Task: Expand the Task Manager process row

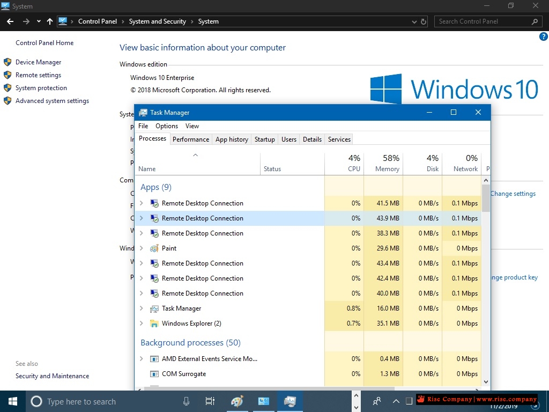Action: coord(142,308)
